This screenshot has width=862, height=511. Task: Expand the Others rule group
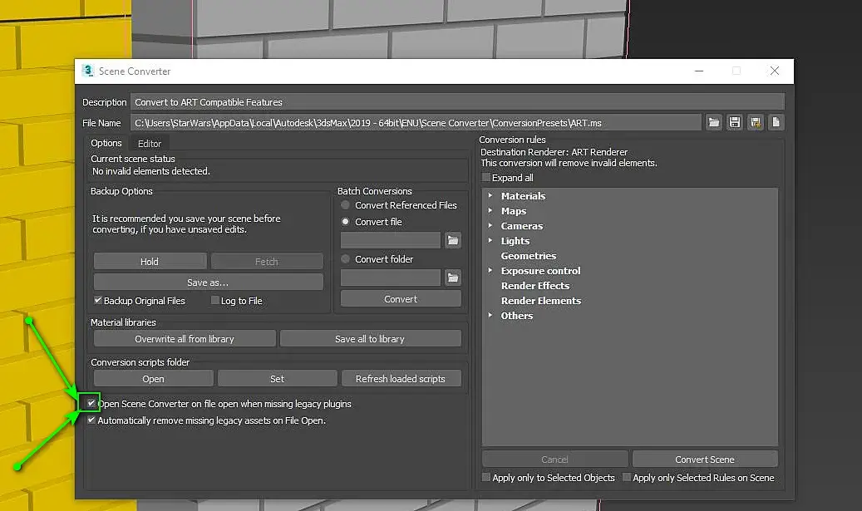(490, 315)
